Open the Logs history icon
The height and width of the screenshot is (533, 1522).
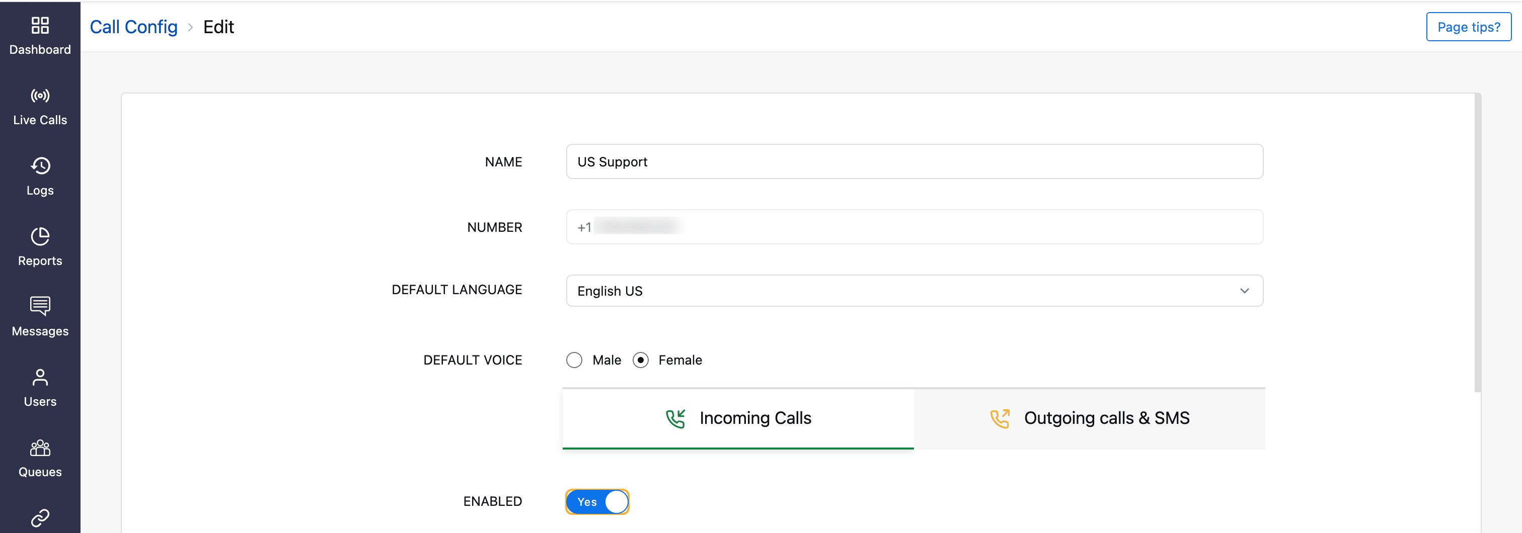tap(40, 166)
